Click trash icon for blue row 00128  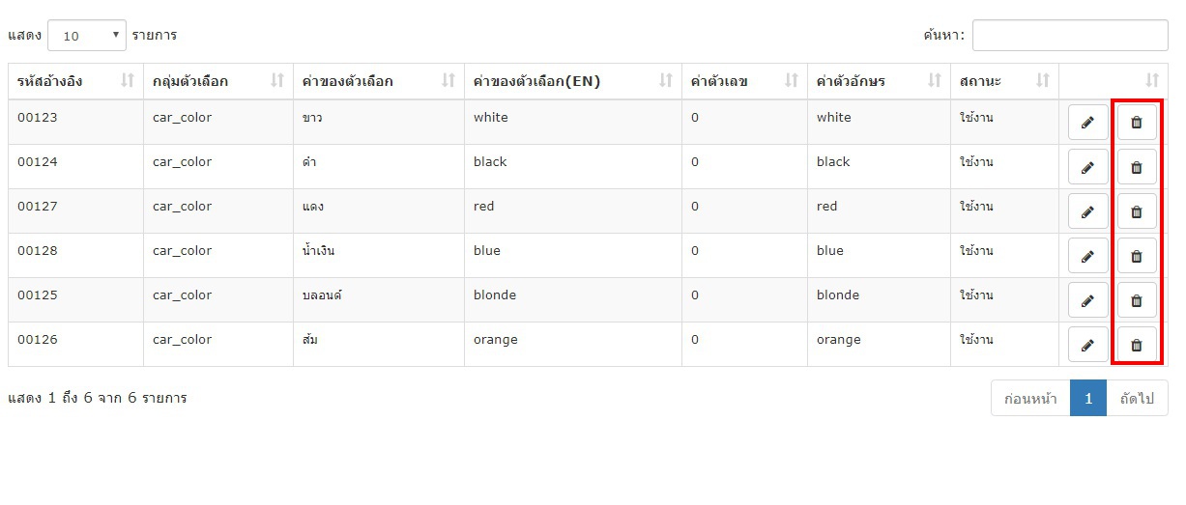coord(1137,256)
